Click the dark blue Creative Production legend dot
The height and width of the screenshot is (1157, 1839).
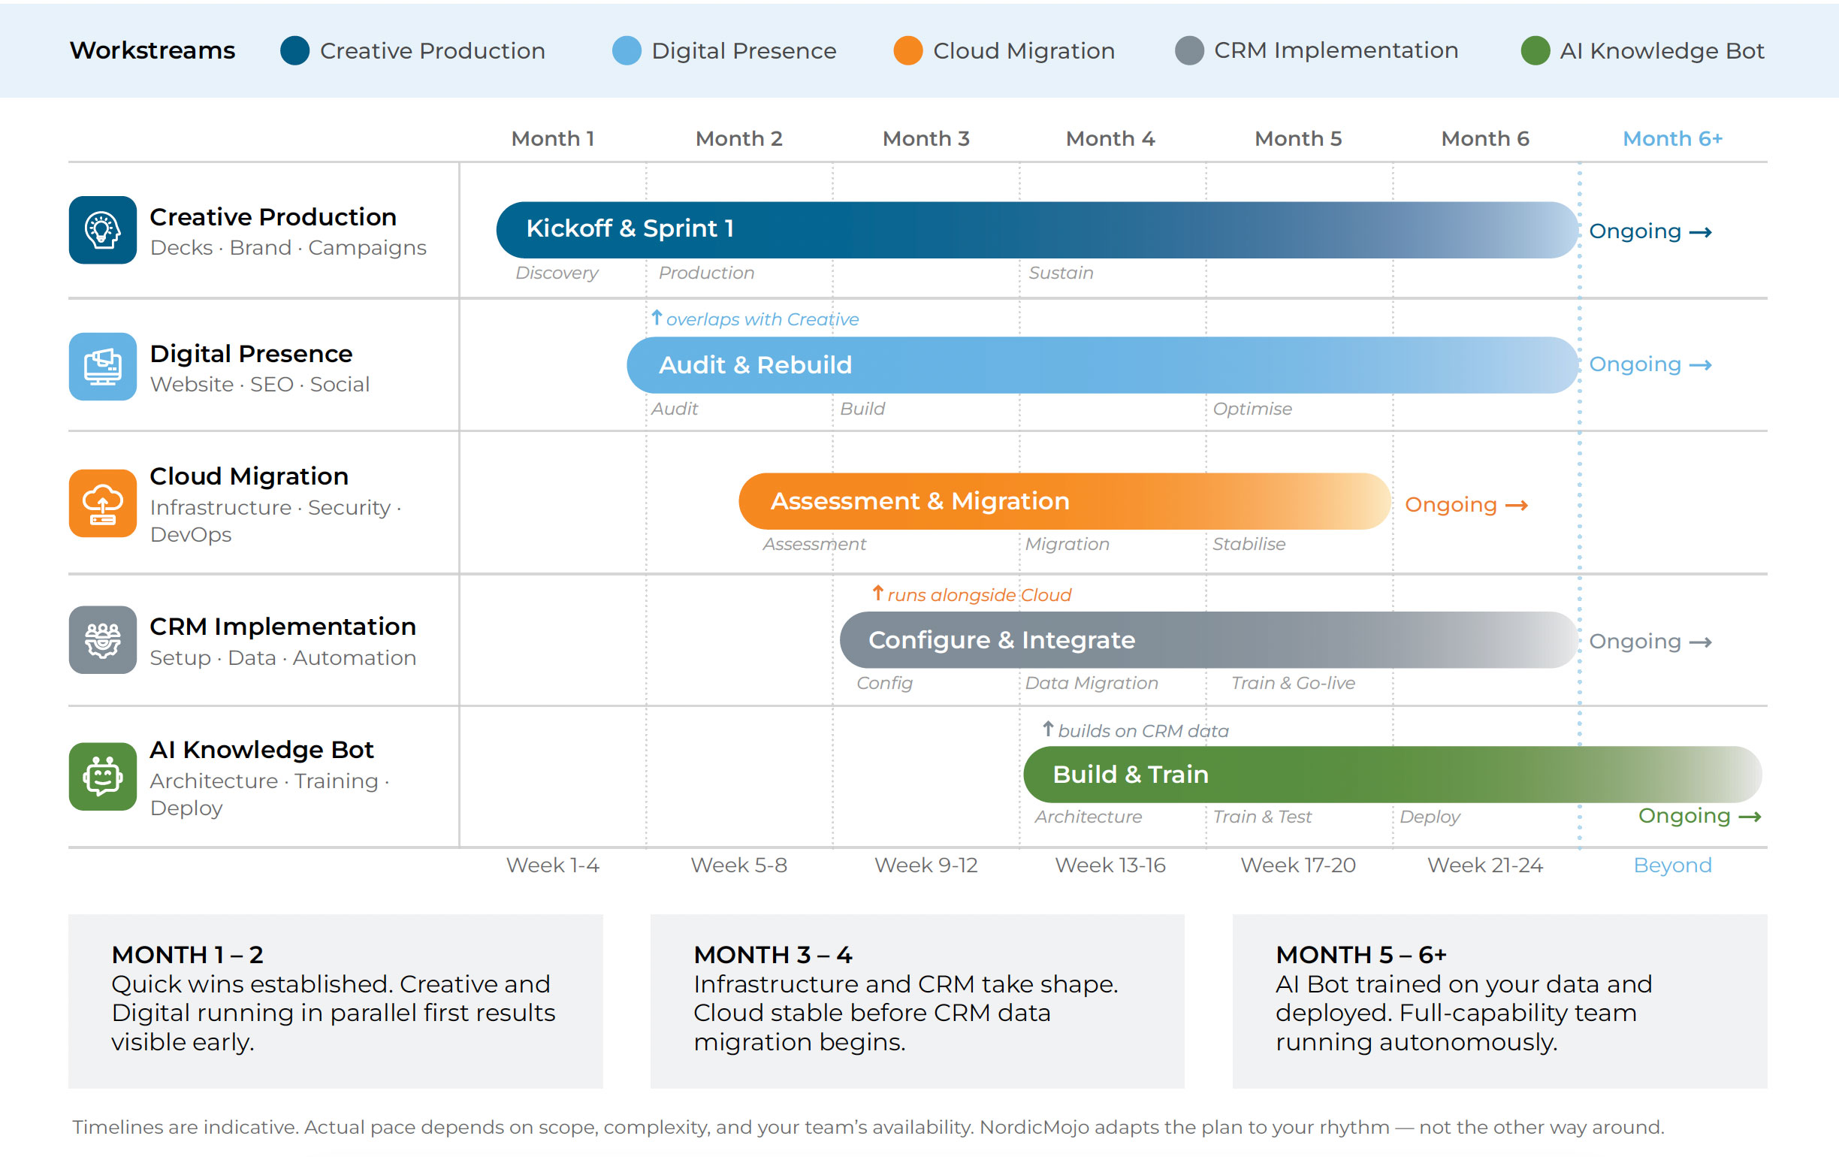pyautogui.click(x=294, y=50)
